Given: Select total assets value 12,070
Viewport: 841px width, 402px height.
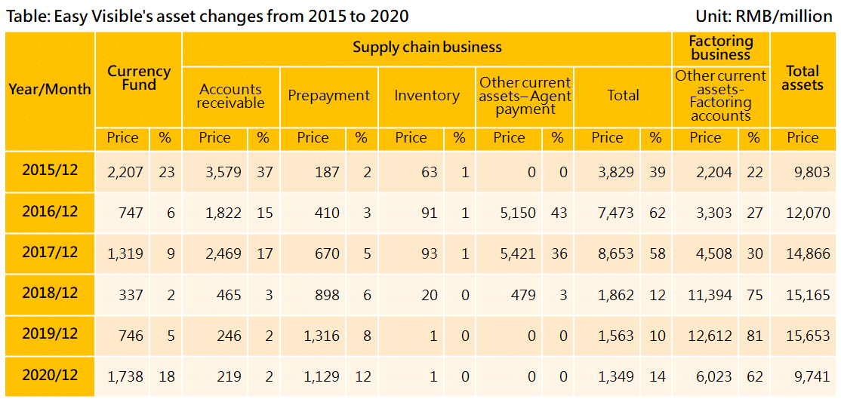Looking at the screenshot, I should [809, 213].
